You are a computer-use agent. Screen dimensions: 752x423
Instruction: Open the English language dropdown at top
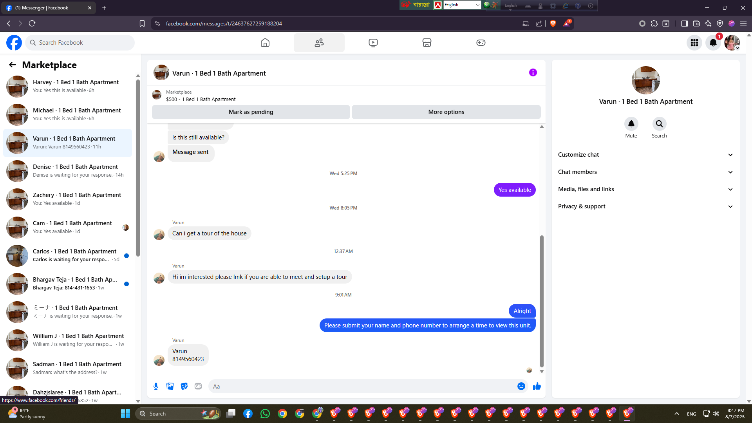pos(462,5)
